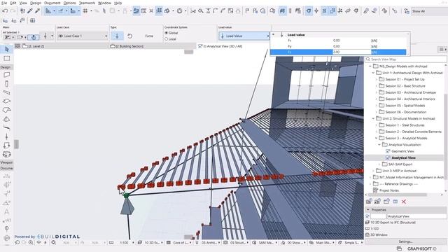Open the Design menu
This screenshot has width=448, height=252.
pos(36,3)
